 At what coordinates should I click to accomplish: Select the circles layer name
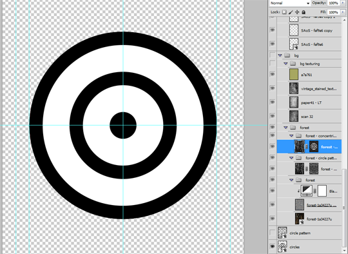pyautogui.click(x=295, y=247)
